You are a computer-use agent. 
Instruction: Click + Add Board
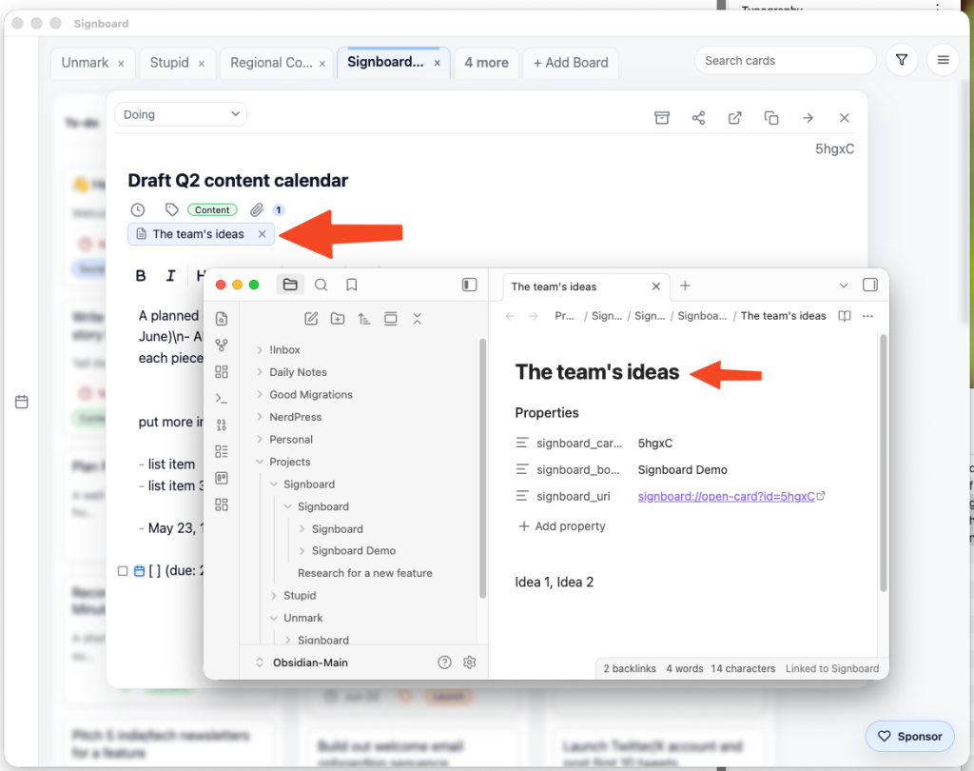tap(571, 62)
